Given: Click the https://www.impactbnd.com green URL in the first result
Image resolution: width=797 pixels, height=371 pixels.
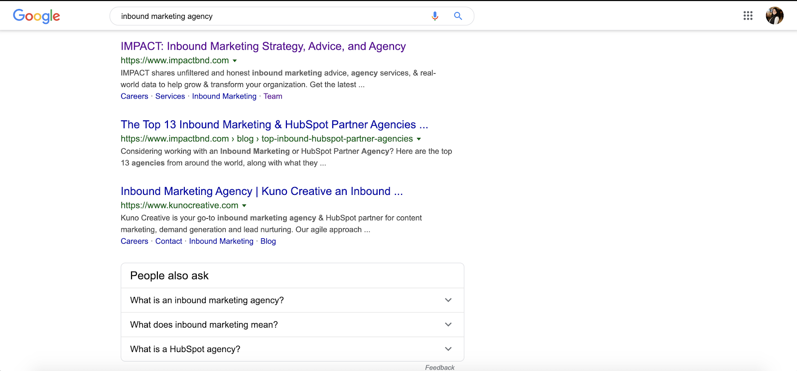Looking at the screenshot, I should coord(175,61).
